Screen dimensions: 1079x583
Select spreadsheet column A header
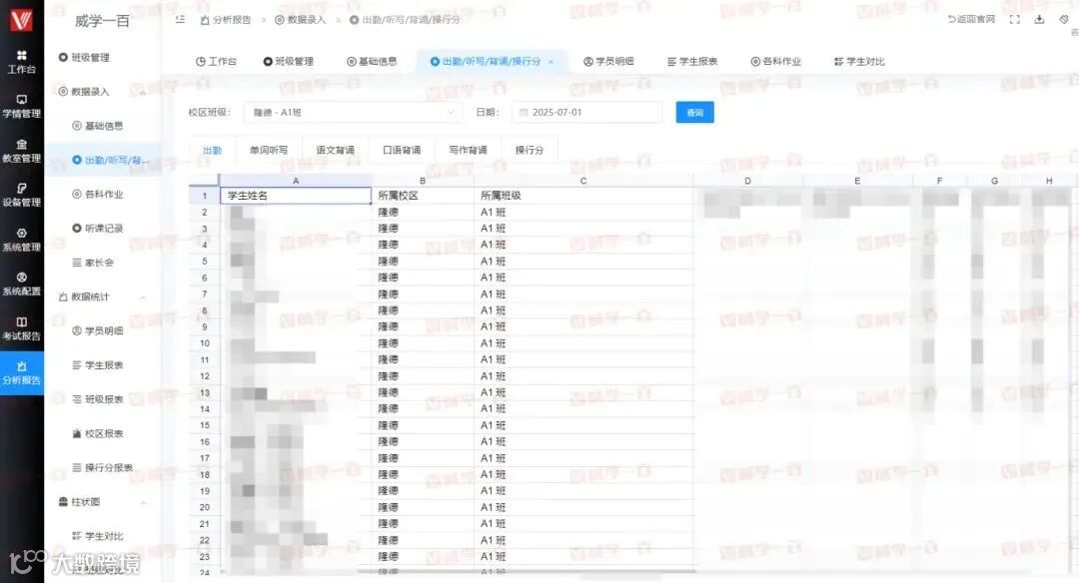pos(296,181)
